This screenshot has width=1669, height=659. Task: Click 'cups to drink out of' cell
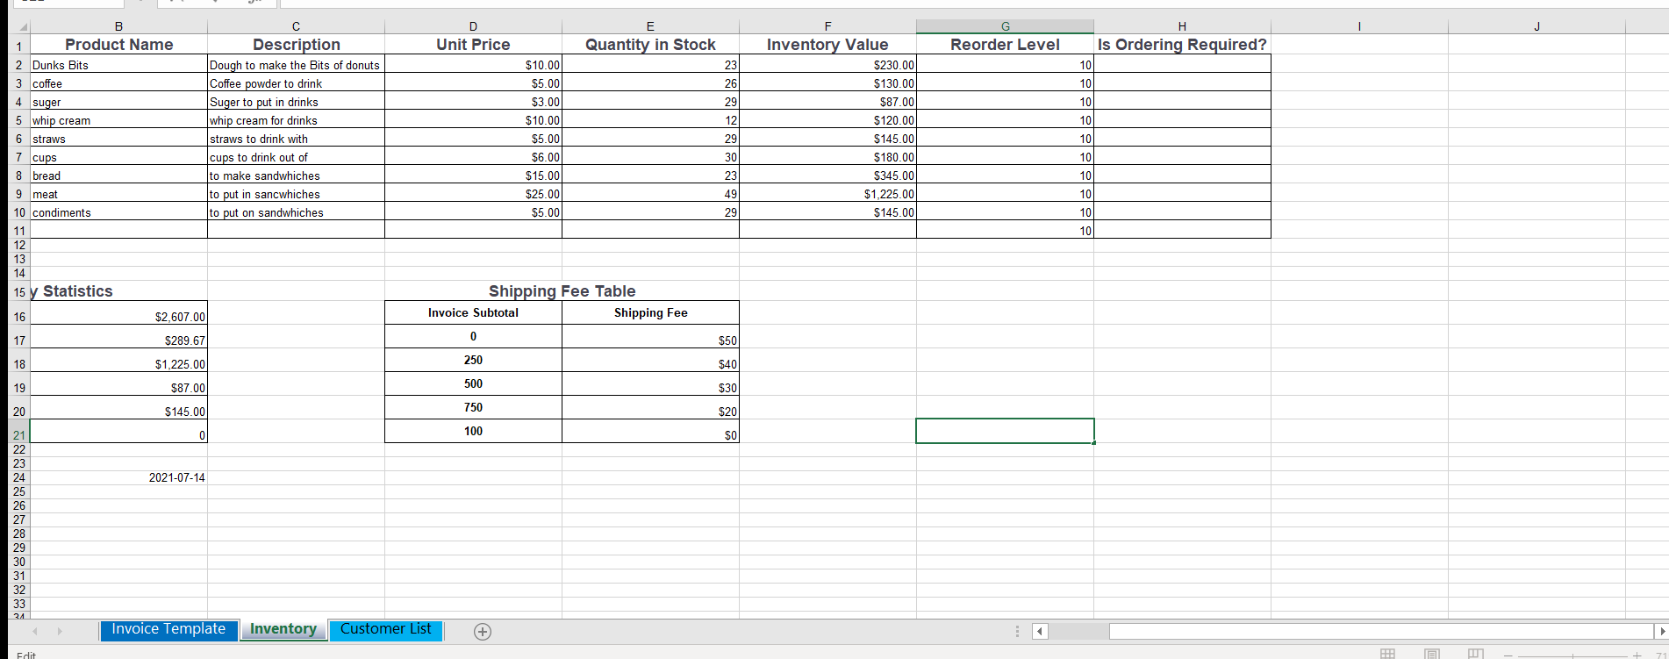(x=296, y=157)
